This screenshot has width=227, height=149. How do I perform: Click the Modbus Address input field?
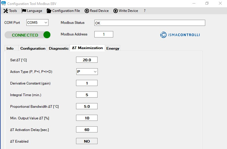point(104,34)
